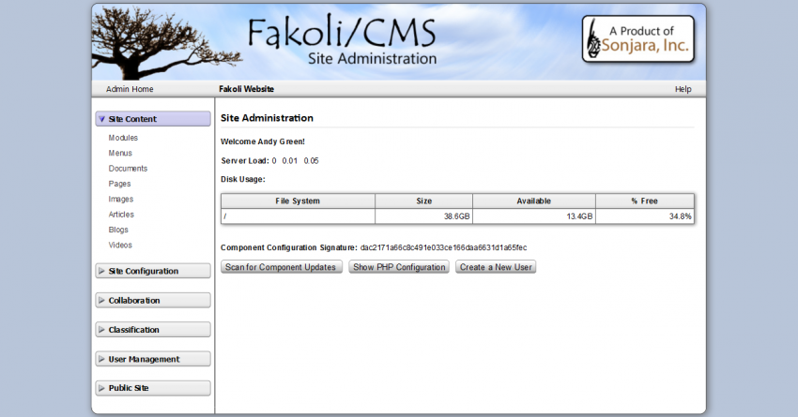Click Scan for Component Updates button
The image size is (798, 417).
(x=281, y=267)
